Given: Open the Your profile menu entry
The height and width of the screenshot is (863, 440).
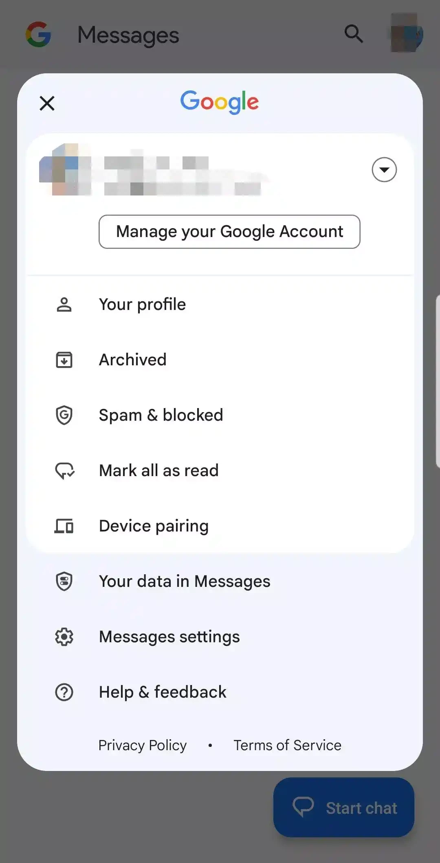Looking at the screenshot, I should 142,305.
